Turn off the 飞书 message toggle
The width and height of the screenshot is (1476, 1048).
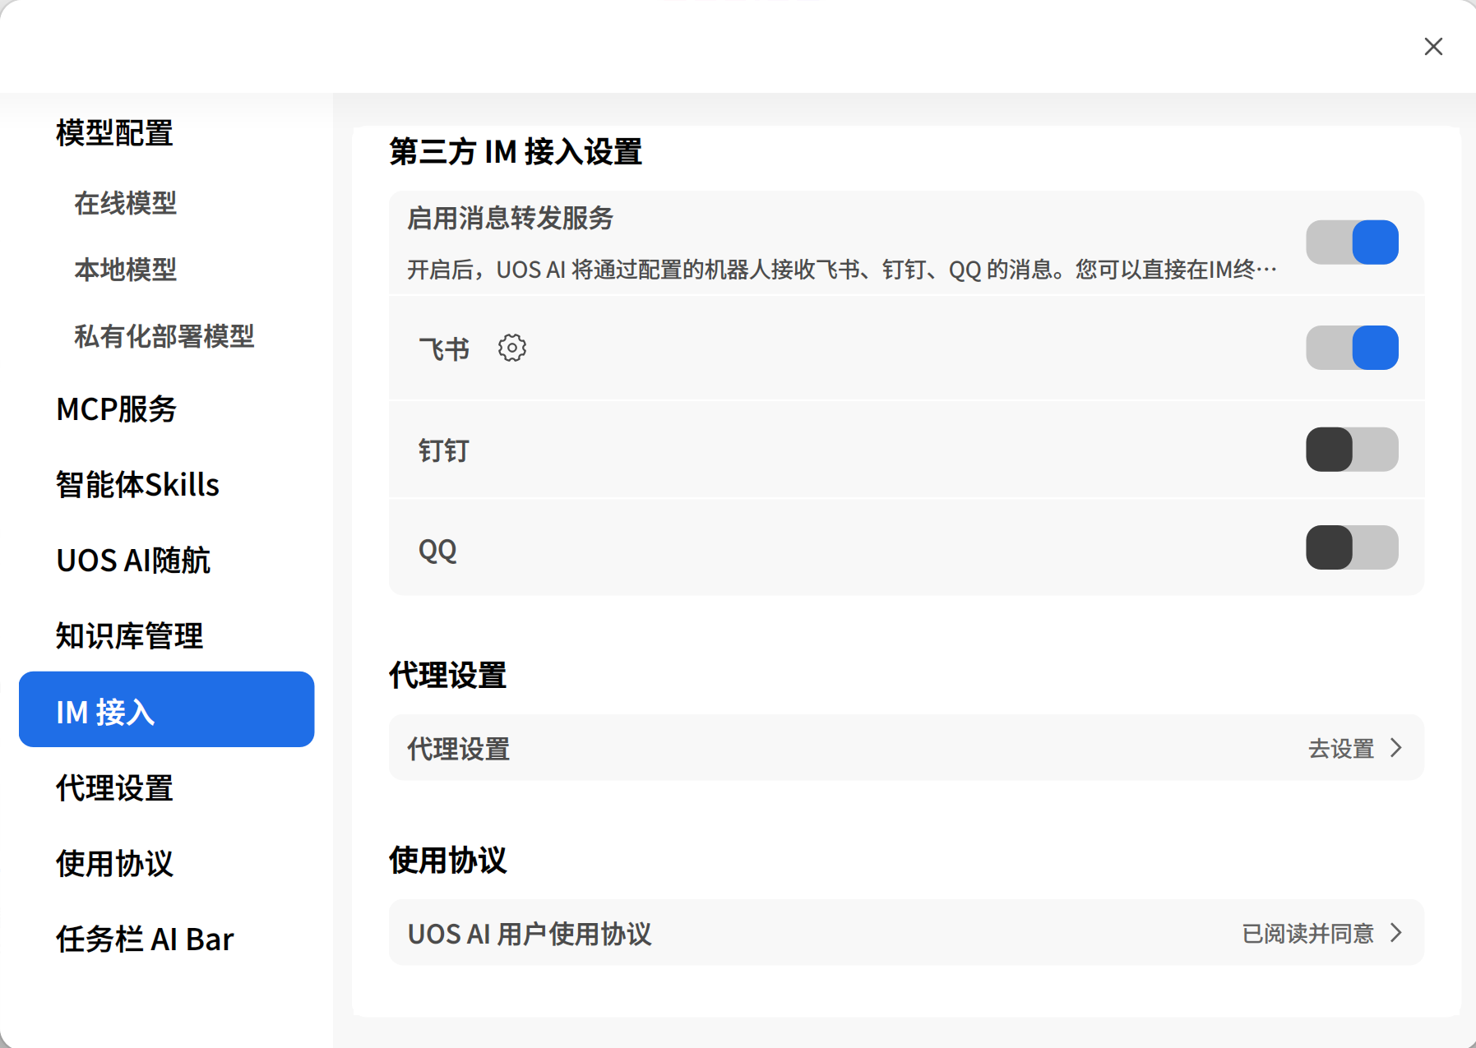(1353, 348)
